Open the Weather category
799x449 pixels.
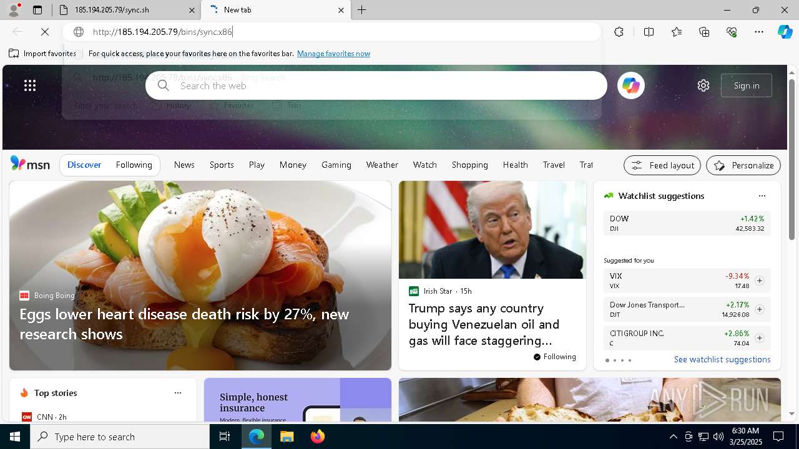pyautogui.click(x=382, y=165)
